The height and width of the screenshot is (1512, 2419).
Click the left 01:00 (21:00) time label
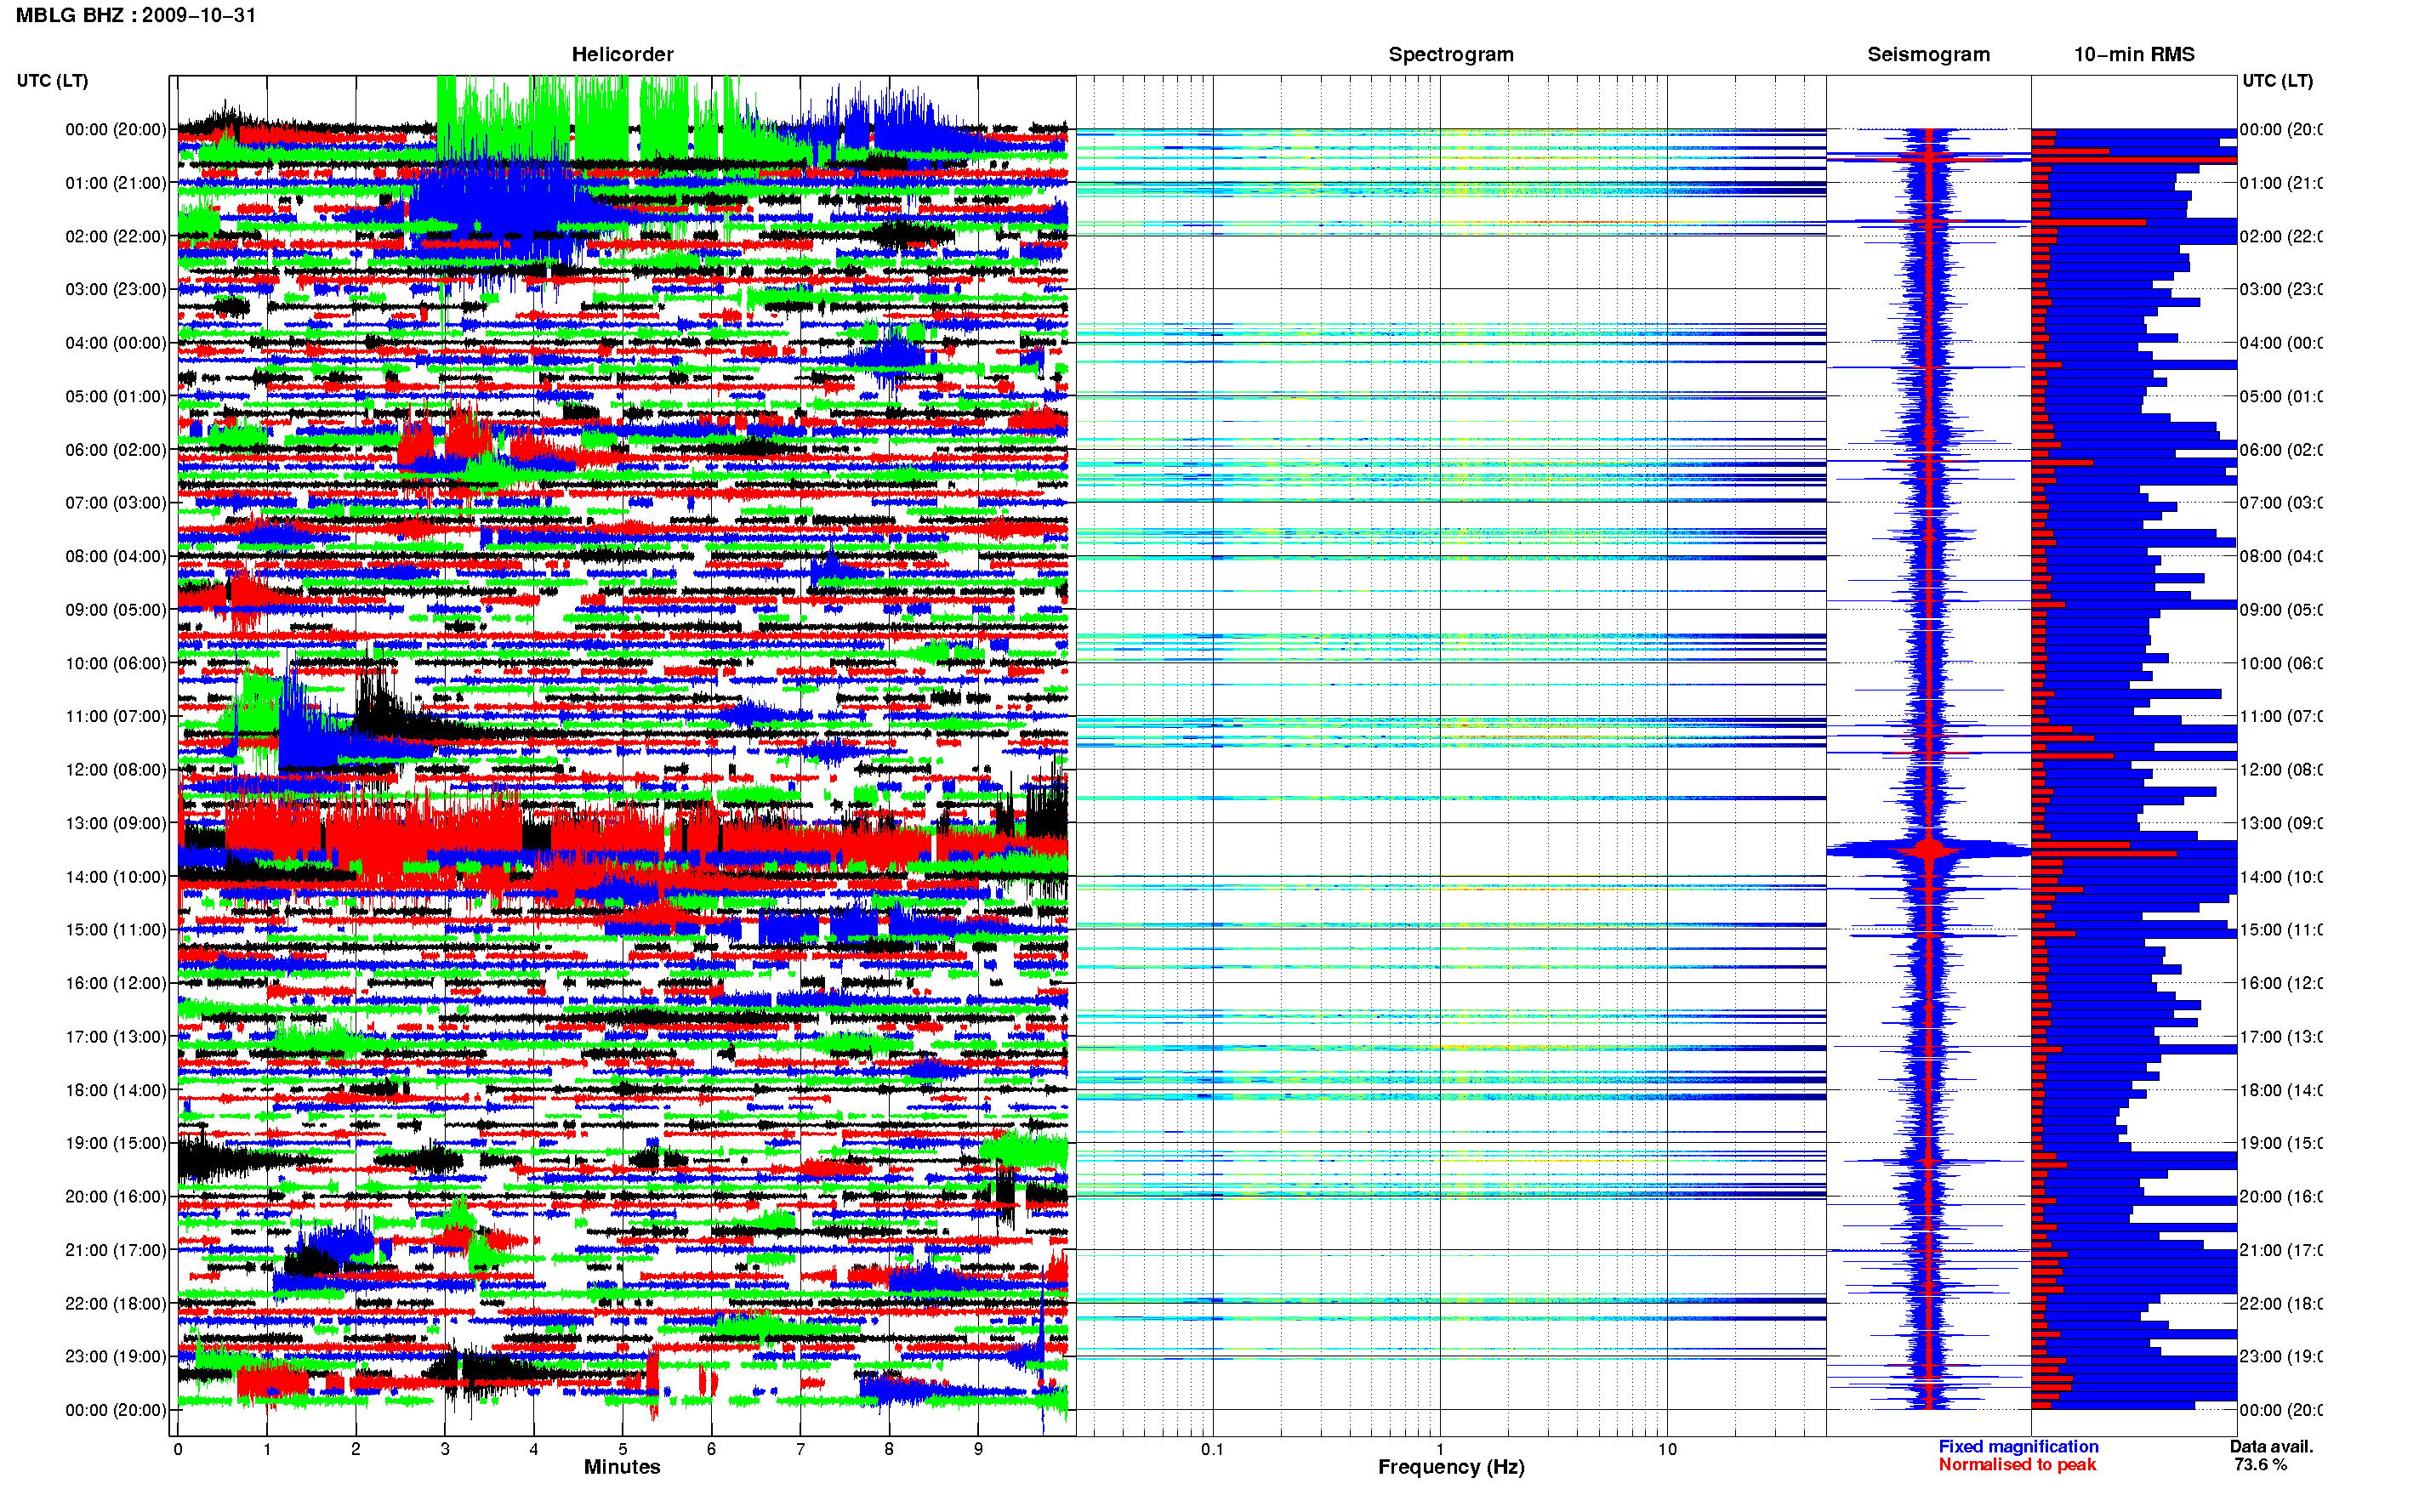point(116,183)
